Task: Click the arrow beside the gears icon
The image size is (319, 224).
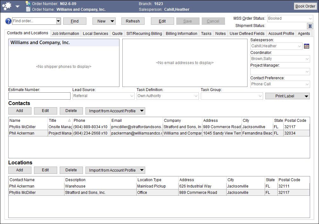Action: pyautogui.click(x=17, y=6)
